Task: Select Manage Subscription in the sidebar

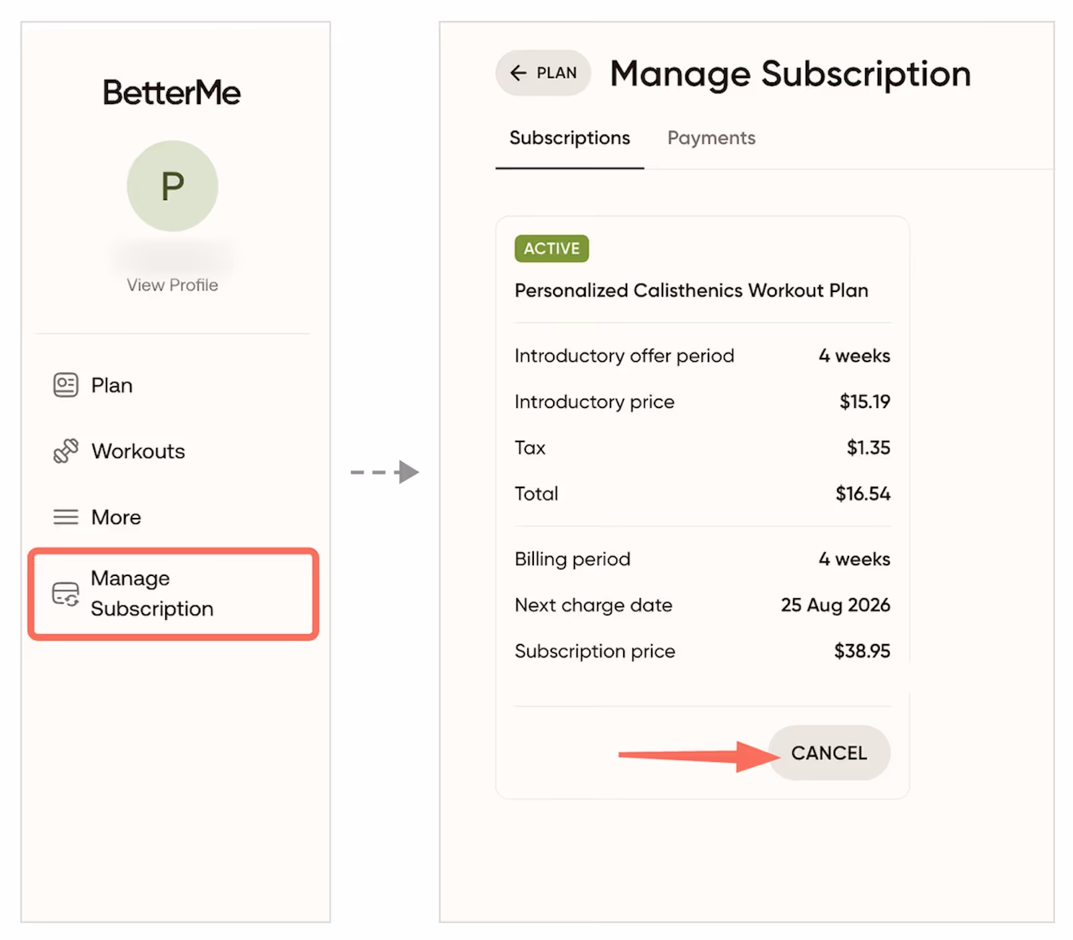Action: (x=173, y=594)
